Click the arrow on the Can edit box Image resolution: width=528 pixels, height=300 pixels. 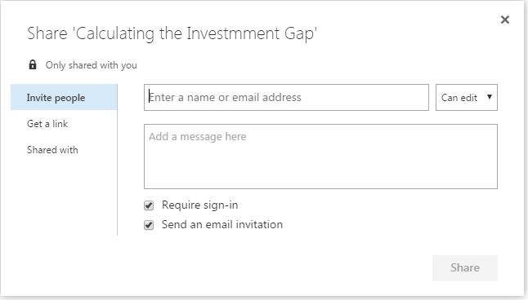coord(490,97)
